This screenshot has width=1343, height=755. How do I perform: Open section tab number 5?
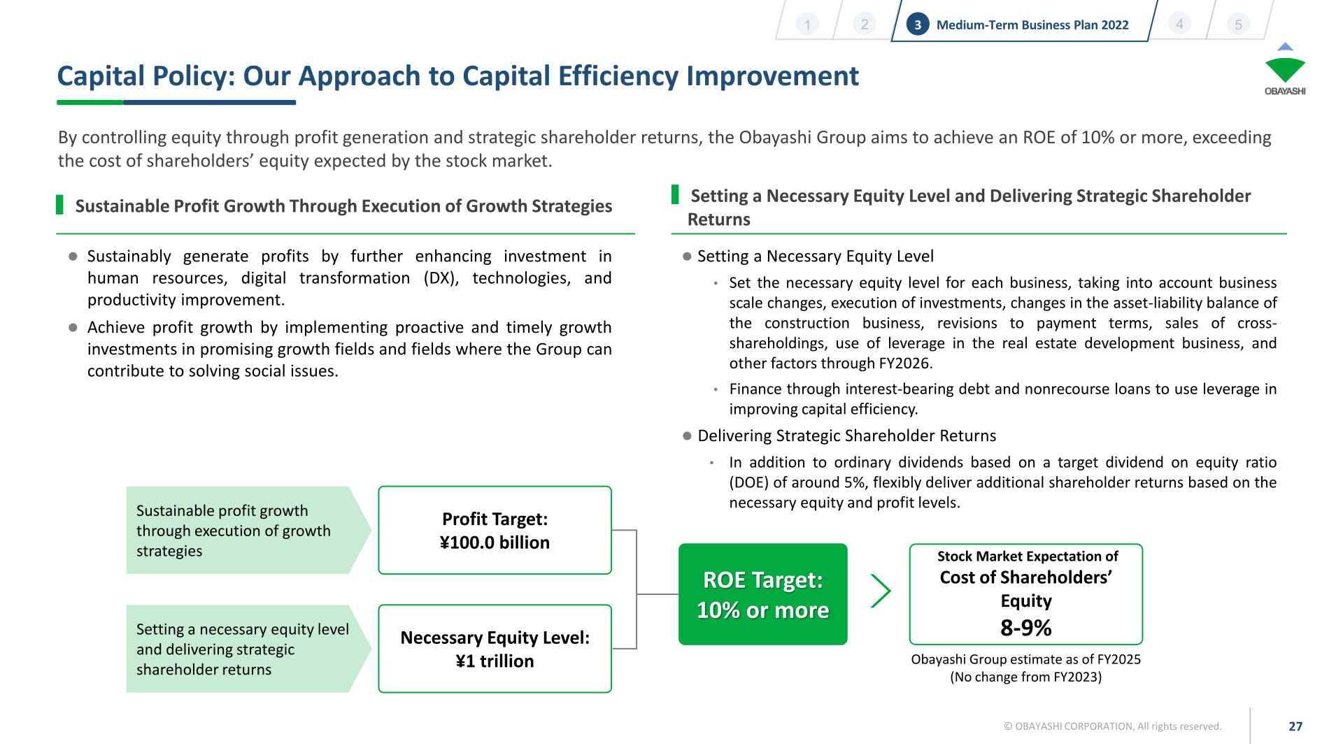coord(1238,24)
